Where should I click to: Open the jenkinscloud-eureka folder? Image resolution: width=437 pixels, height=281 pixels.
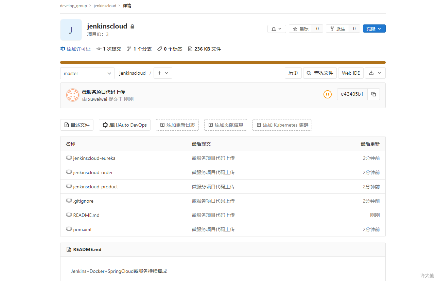coord(94,158)
